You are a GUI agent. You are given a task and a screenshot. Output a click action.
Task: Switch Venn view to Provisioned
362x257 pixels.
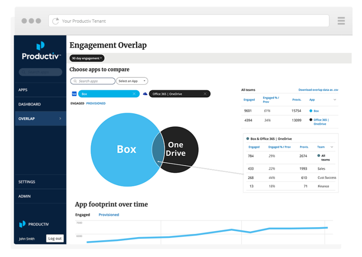pyautogui.click(x=96, y=103)
